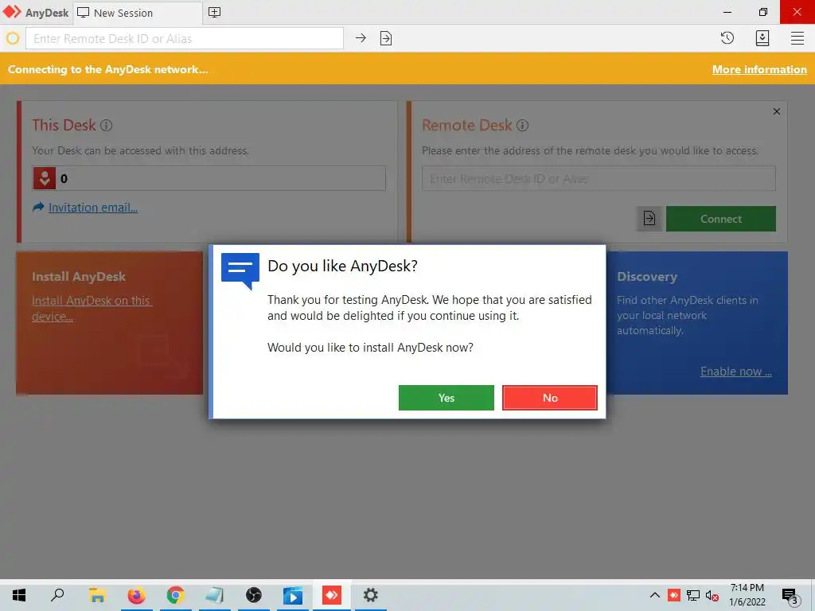Open the Windows Start menu
The width and height of the screenshot is (815, 611).
point(19,595)
